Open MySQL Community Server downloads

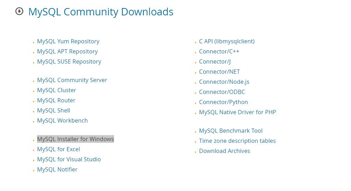pyautogui.click(x=72, y=80)
